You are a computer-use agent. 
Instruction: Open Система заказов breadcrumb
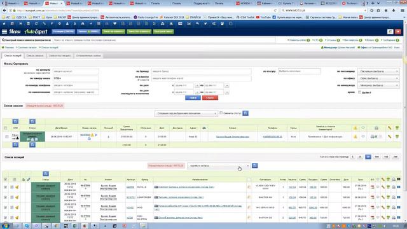pyautogui.click(x=27, y=48)
